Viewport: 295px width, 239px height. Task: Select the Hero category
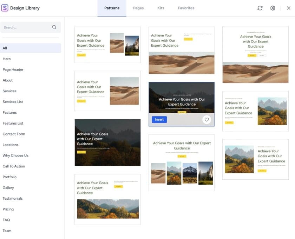pyautogui.click(x=7, y=59)
